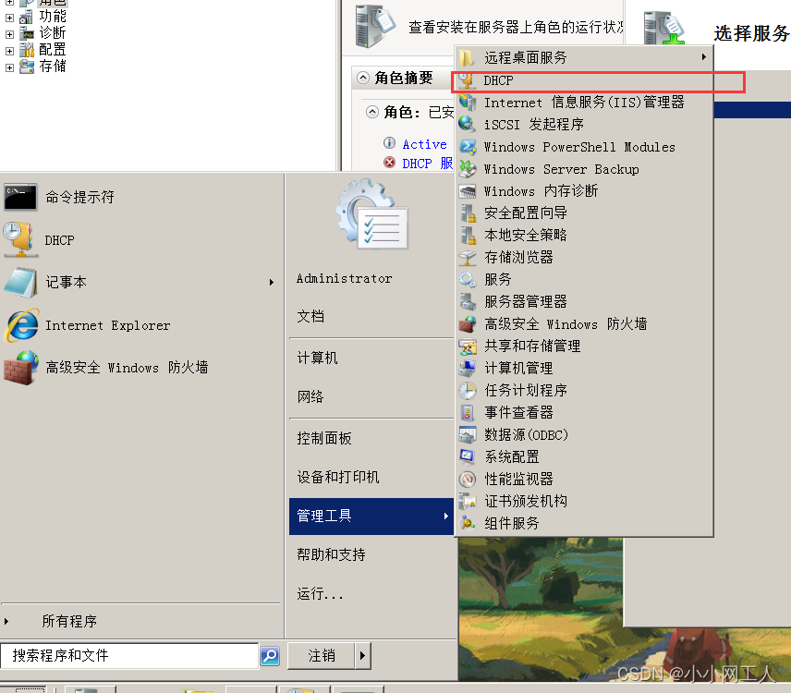Open 高级安全 Windows 防火墙 in start list

pos(141,368)
